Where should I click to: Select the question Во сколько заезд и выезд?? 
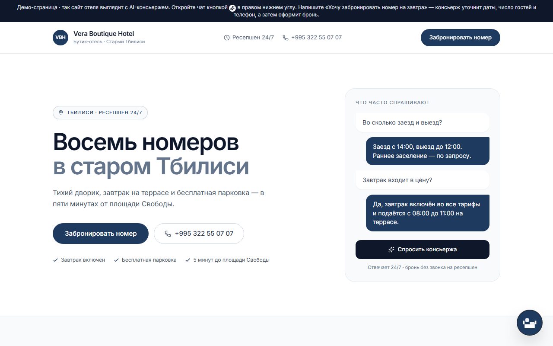(x=423, y=122)
